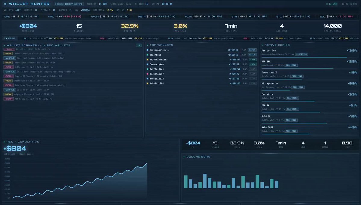Click the SCAN tag on Rate hike row
361x205 pixels.
(8, 85)
